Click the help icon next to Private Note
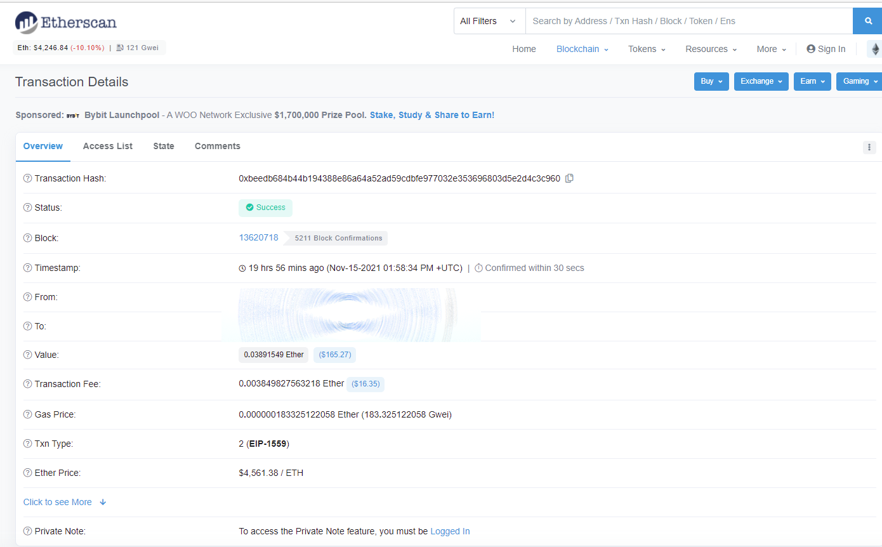Image resolution: width=882 pixels, height=547 pixels. tap(27, 531)
